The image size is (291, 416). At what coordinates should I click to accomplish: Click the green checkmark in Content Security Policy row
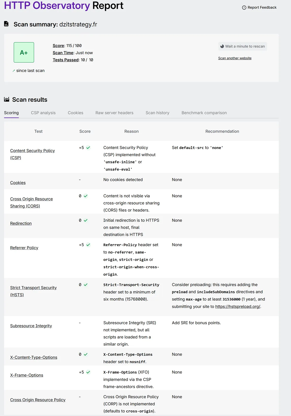coord(88,148)
